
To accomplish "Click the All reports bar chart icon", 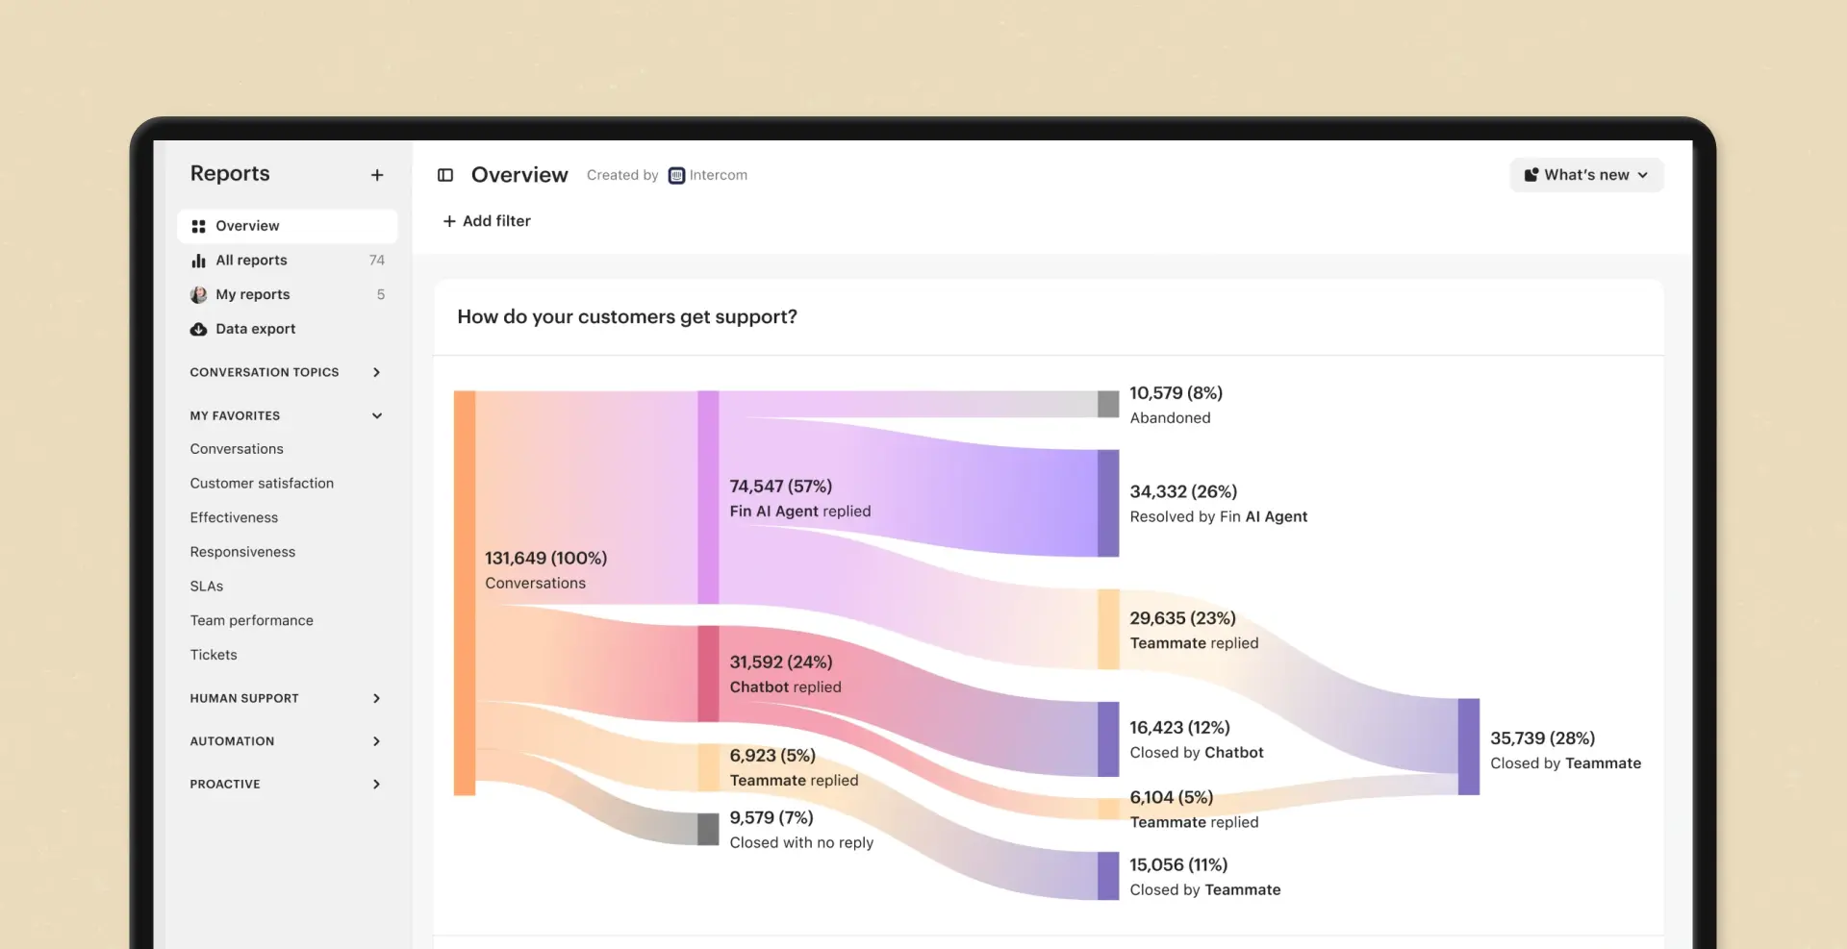I will tap(198, 261).
